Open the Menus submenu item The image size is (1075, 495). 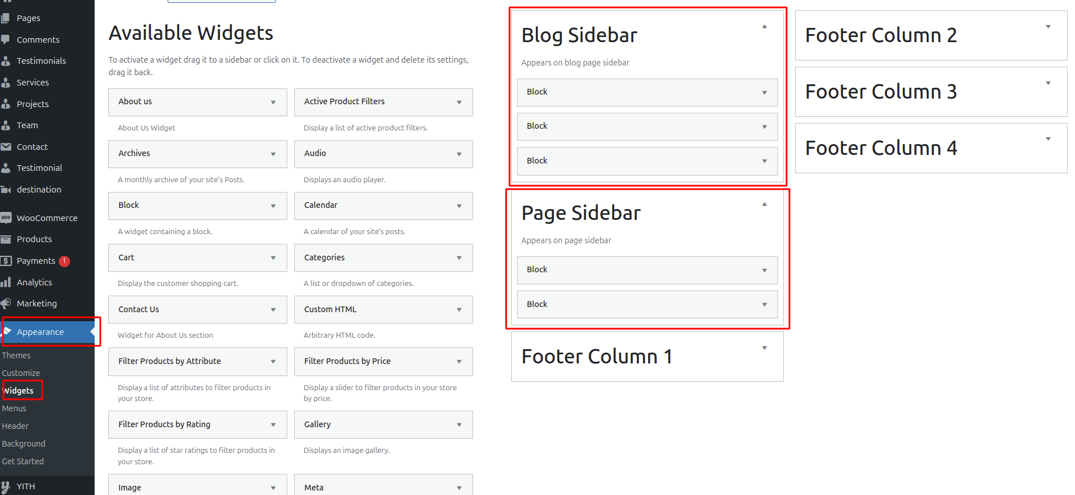pos(14,408)
